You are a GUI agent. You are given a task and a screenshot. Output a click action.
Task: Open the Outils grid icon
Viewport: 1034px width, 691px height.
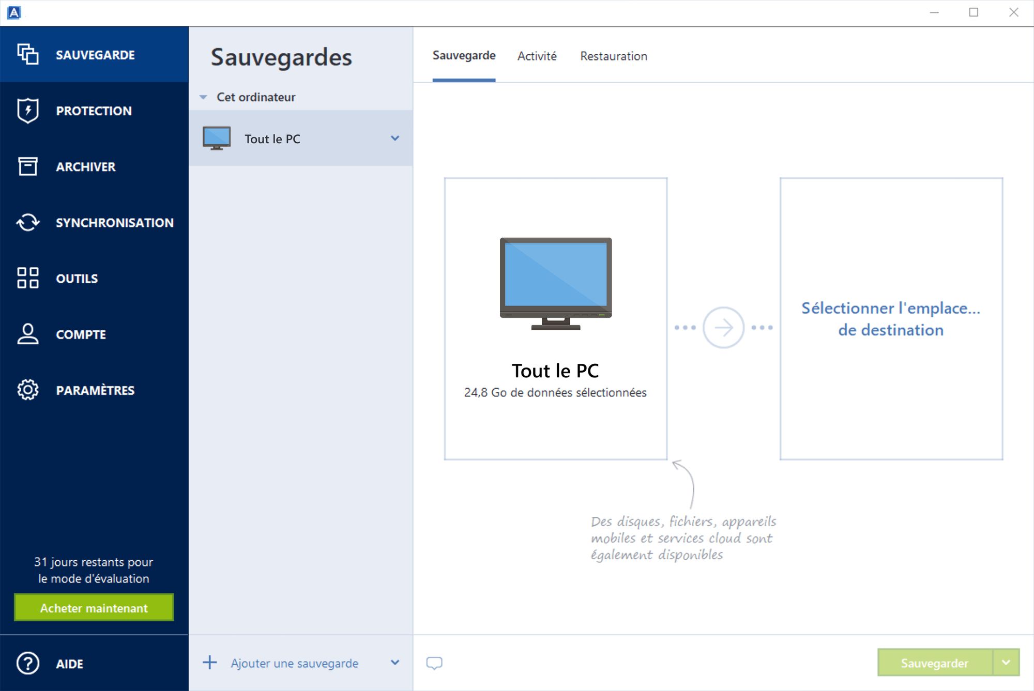click(28, 278)
